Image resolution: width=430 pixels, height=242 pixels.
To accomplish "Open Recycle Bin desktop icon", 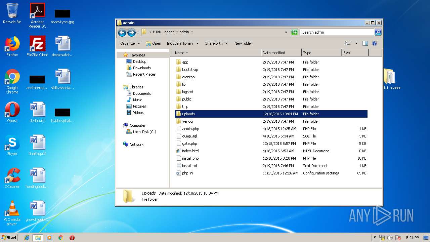I will click(12, 13).
